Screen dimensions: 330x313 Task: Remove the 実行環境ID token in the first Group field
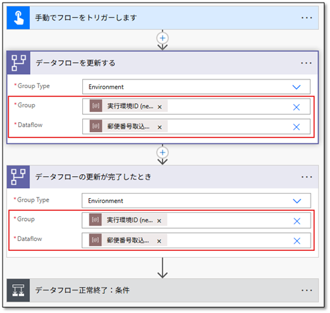pyautogui.click(x=160, y=107)
